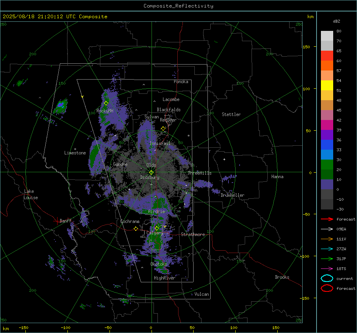Pick the yellow 51-54 dBZ swatch
The width and height of the screenshot is (357, 333).
pos(327,85)
